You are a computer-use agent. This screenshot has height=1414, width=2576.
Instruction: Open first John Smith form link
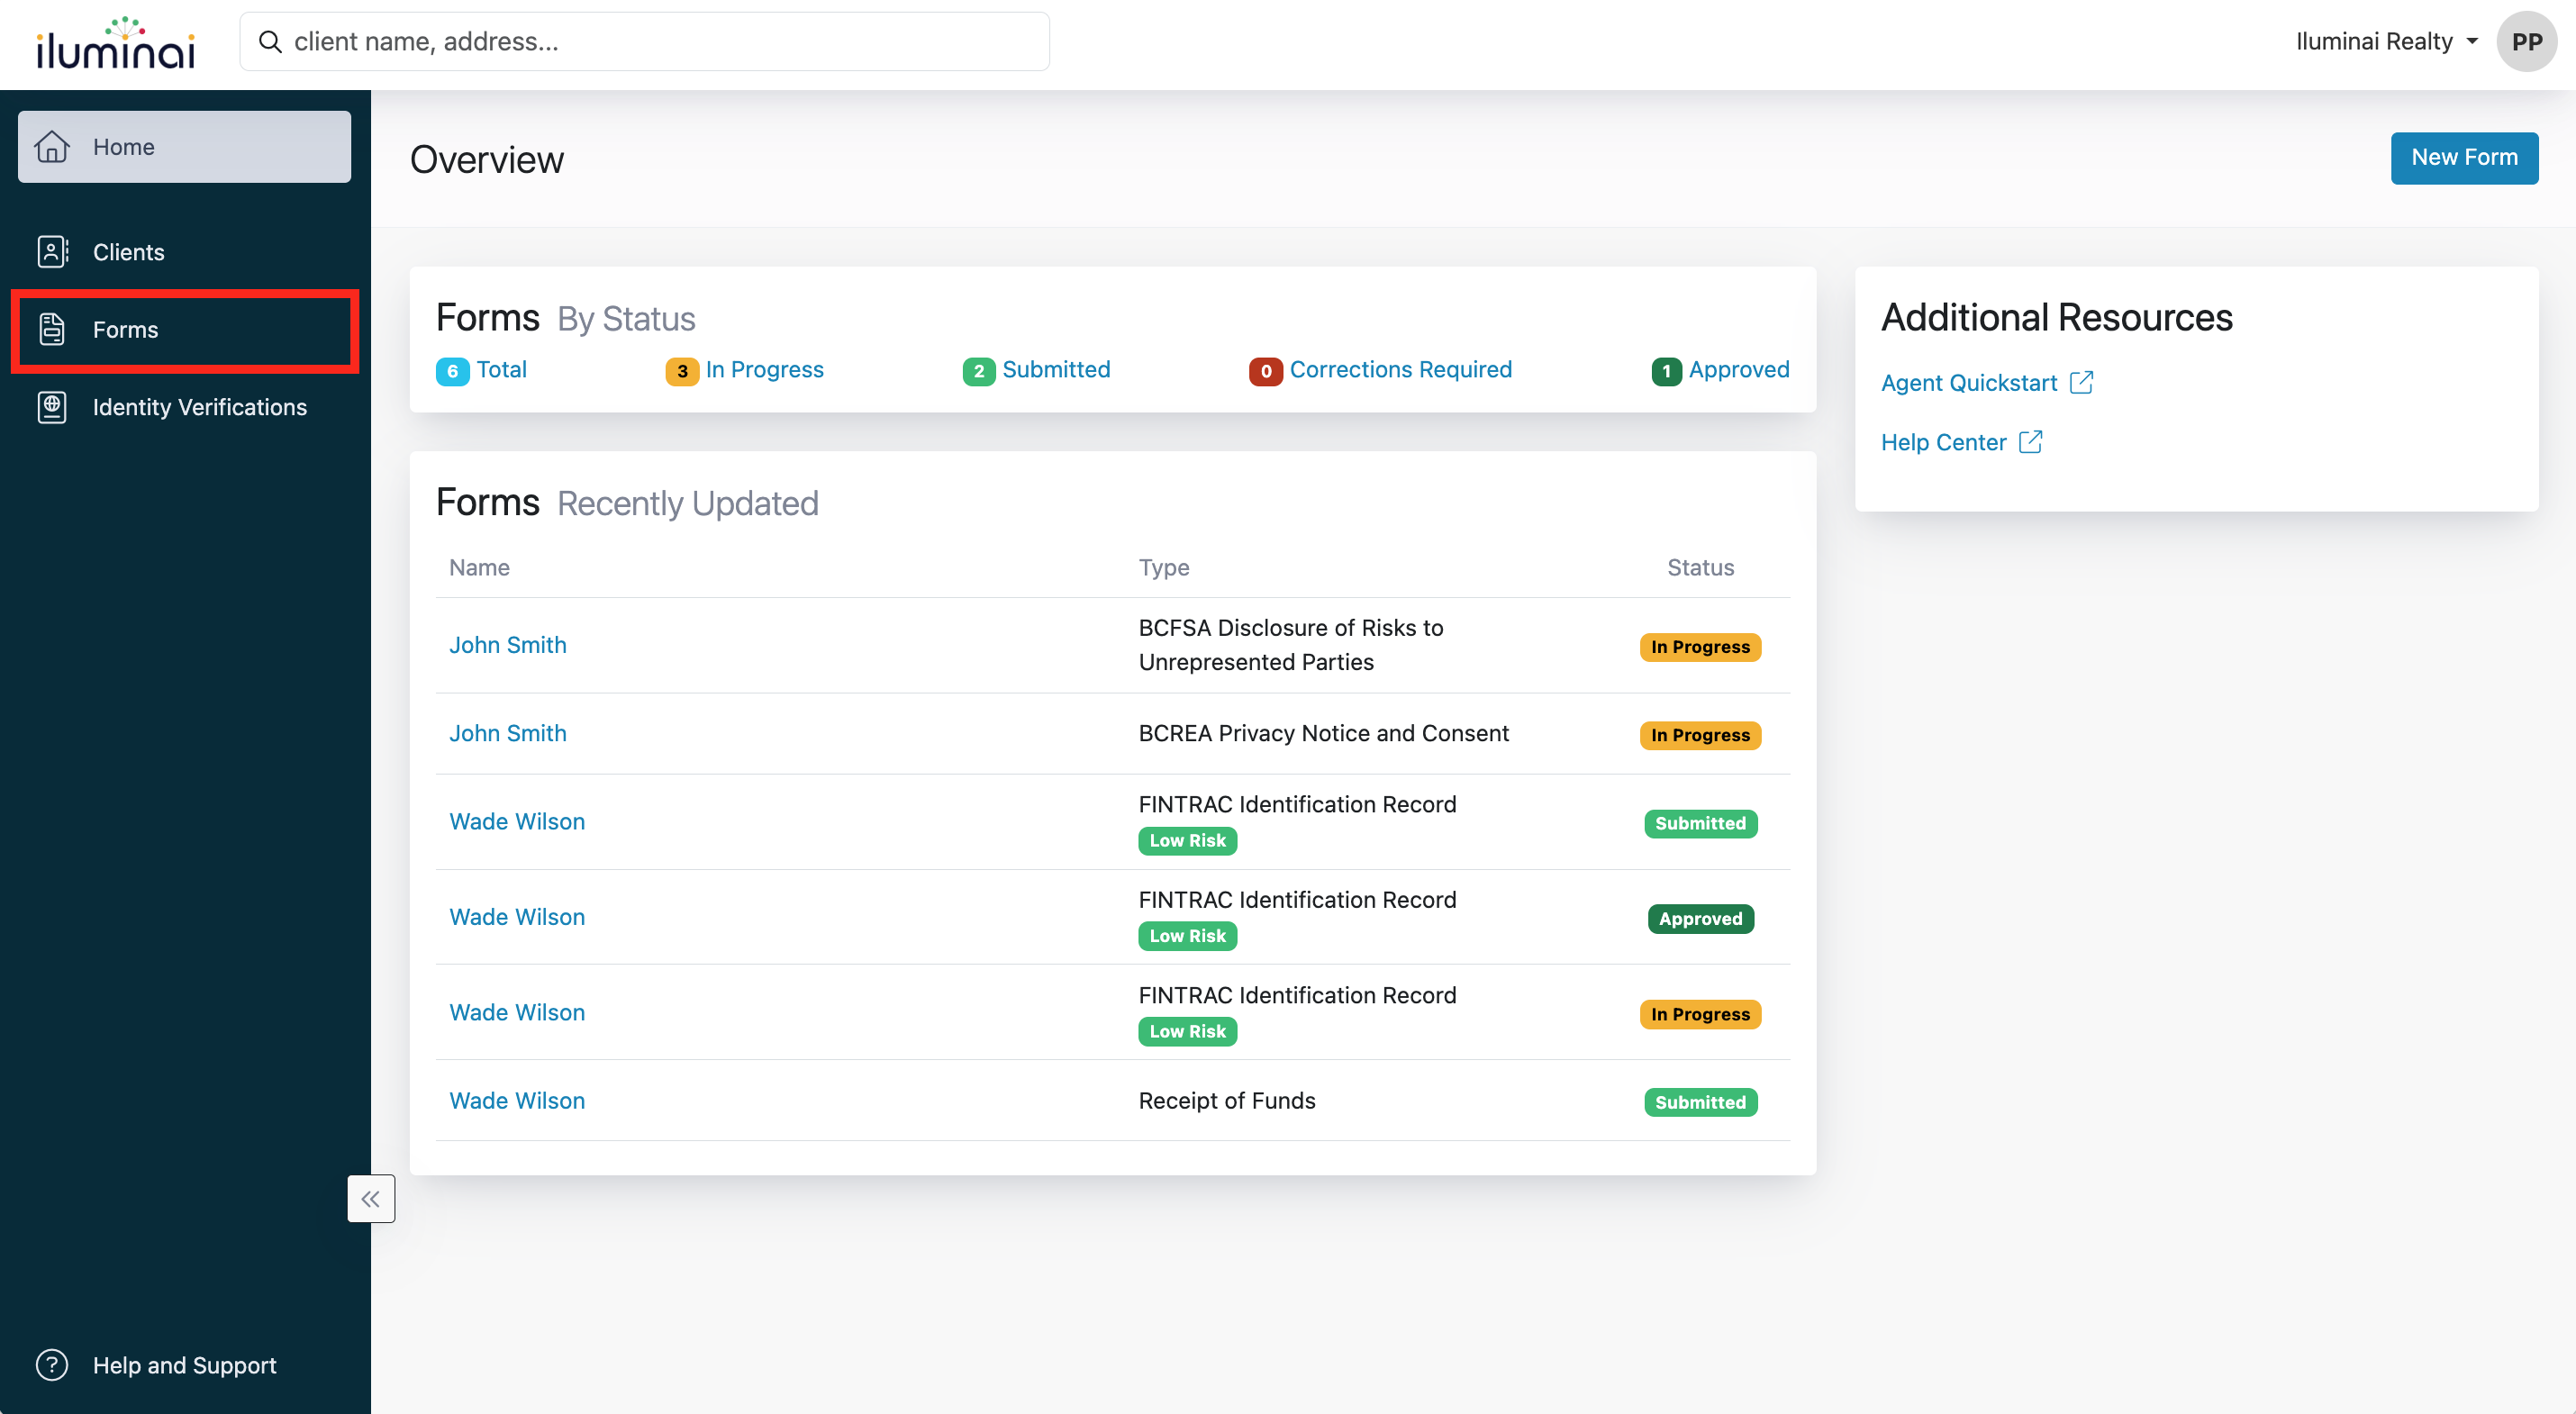click(507, 645)
